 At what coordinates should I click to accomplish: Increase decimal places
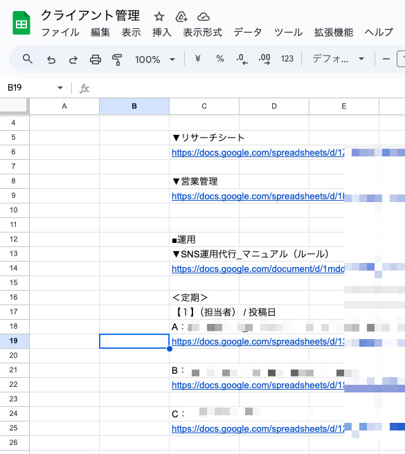click(264, 59)
